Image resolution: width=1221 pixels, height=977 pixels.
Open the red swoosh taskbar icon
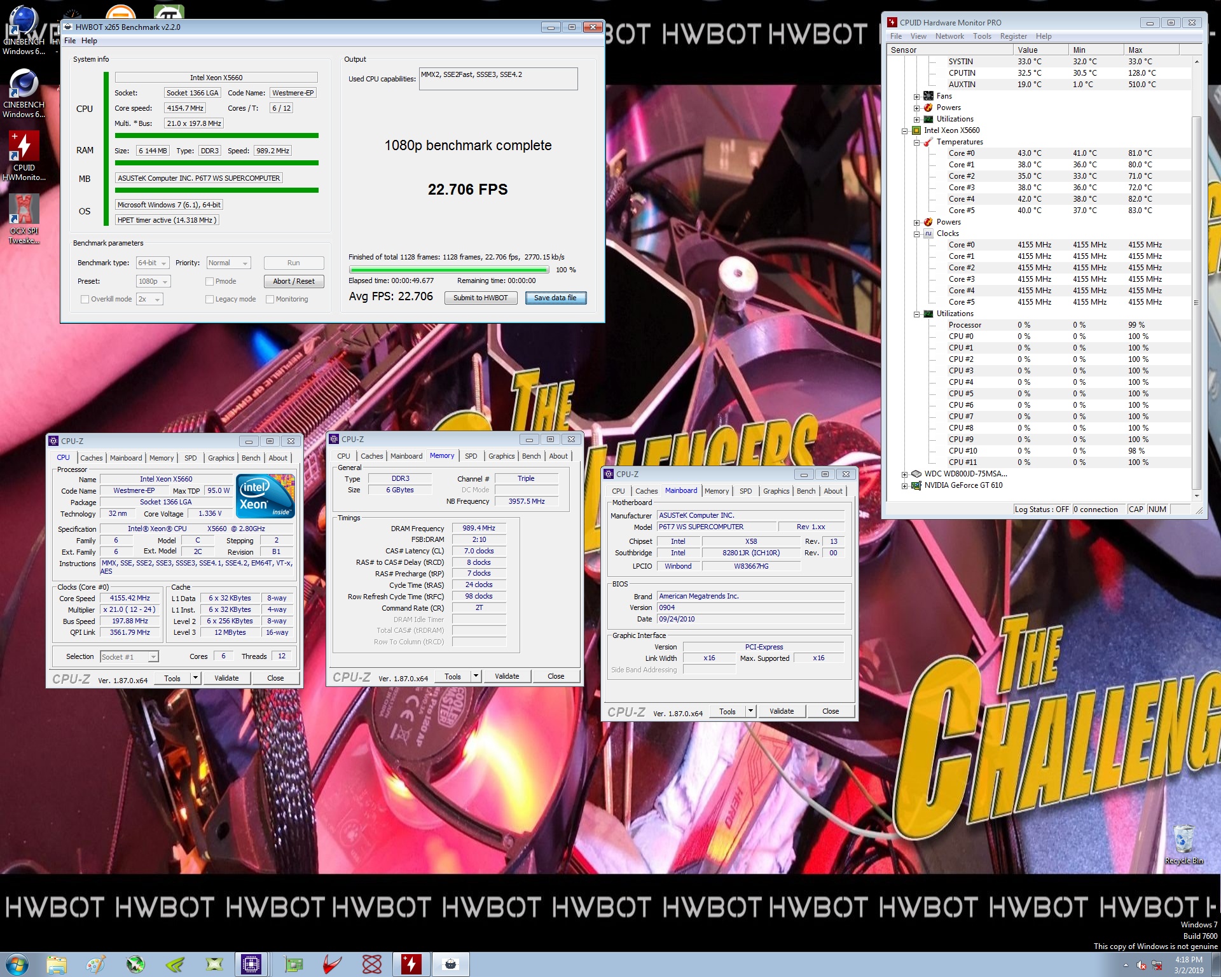point(332,964)
